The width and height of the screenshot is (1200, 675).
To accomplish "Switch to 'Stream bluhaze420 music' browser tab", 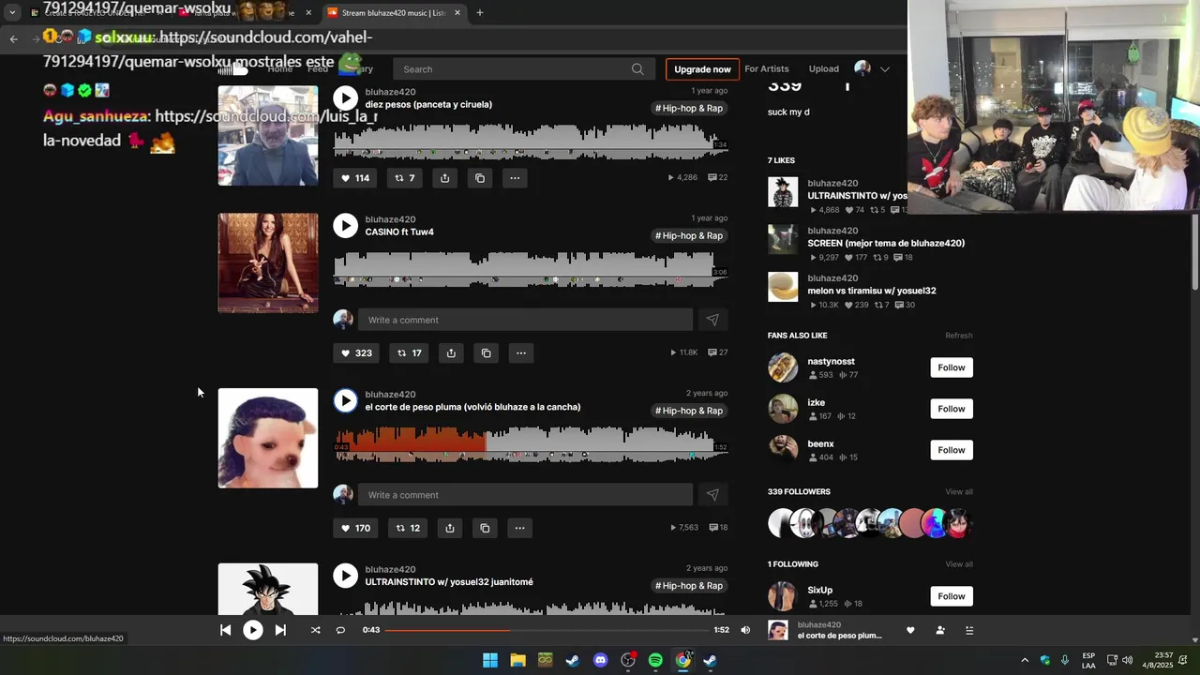I will tap(394, 13).
